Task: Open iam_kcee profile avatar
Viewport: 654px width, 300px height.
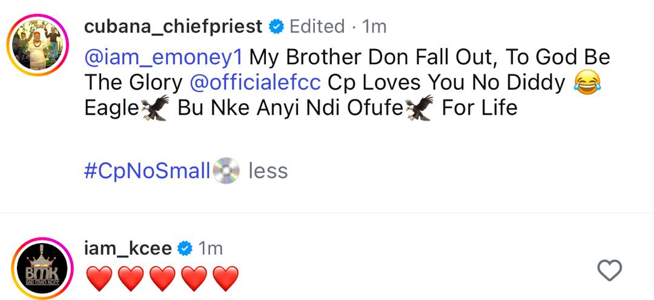Action: pos(40,270)
